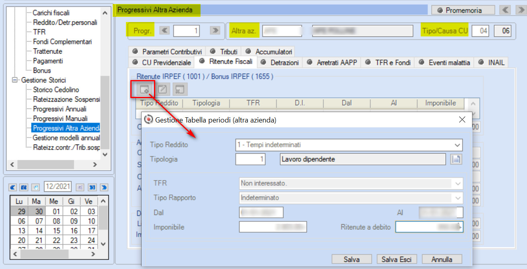Select the Eventi malattia tab
Image resolution: width=527 pixels, height=269 pixels.
444,62
